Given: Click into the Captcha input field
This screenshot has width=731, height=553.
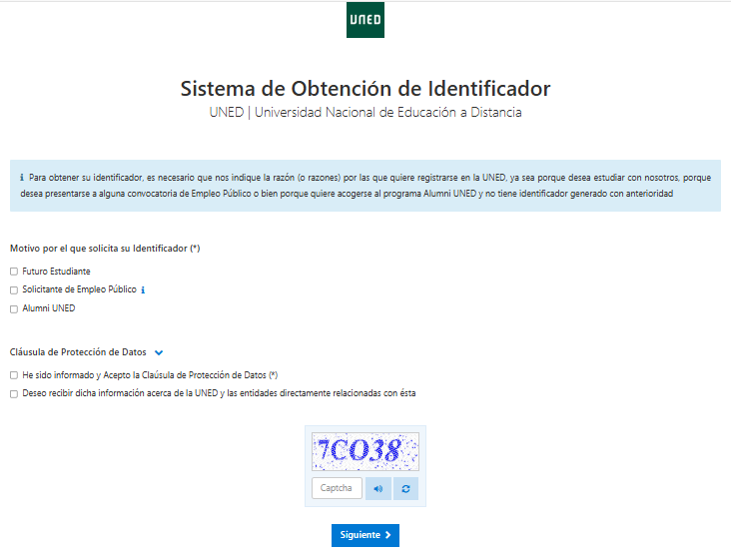Looking at the screenshot, I should tap(337, 488).
